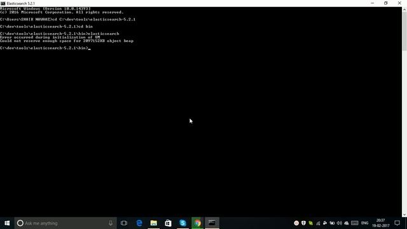Open Windows Defender shield tray icon
This screenshot has height=229, width=407.
click(x=303, y=223)
